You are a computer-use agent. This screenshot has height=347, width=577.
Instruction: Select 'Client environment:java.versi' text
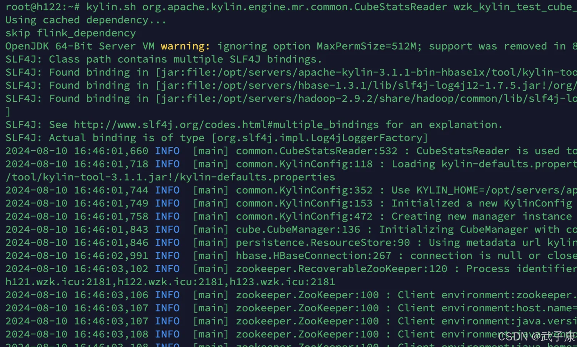click(487, 321)
